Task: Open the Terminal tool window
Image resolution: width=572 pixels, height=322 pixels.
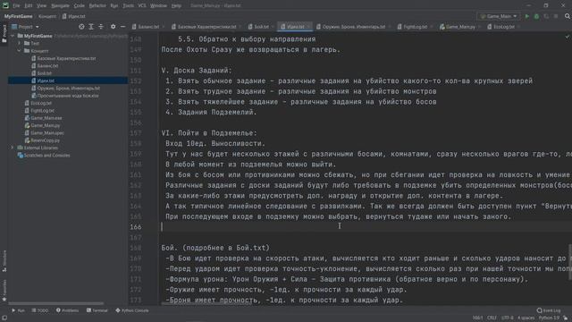Action: point(97,310)
